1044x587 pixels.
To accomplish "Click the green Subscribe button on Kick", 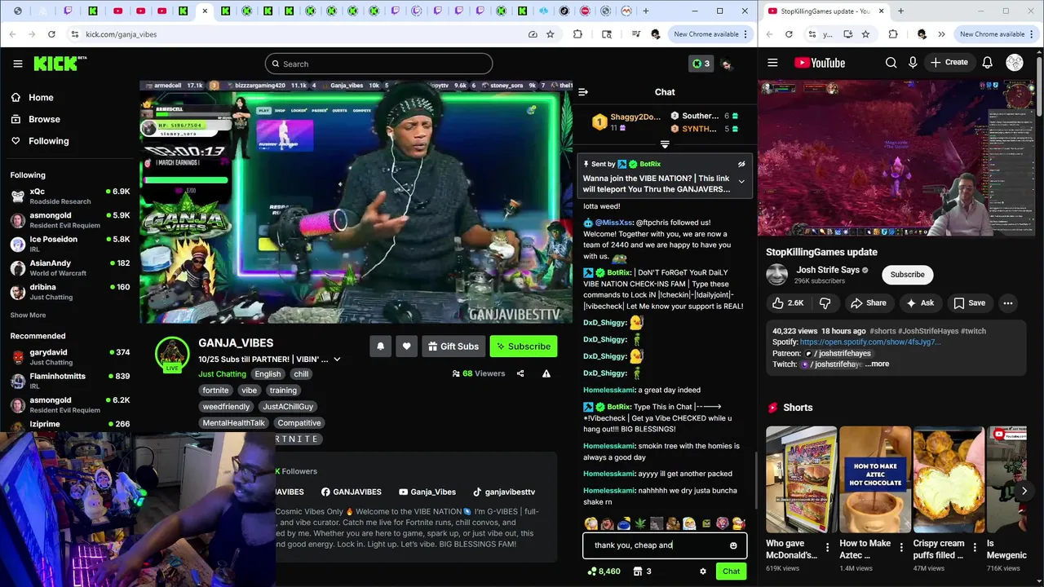I will click(x=524, y=346).
